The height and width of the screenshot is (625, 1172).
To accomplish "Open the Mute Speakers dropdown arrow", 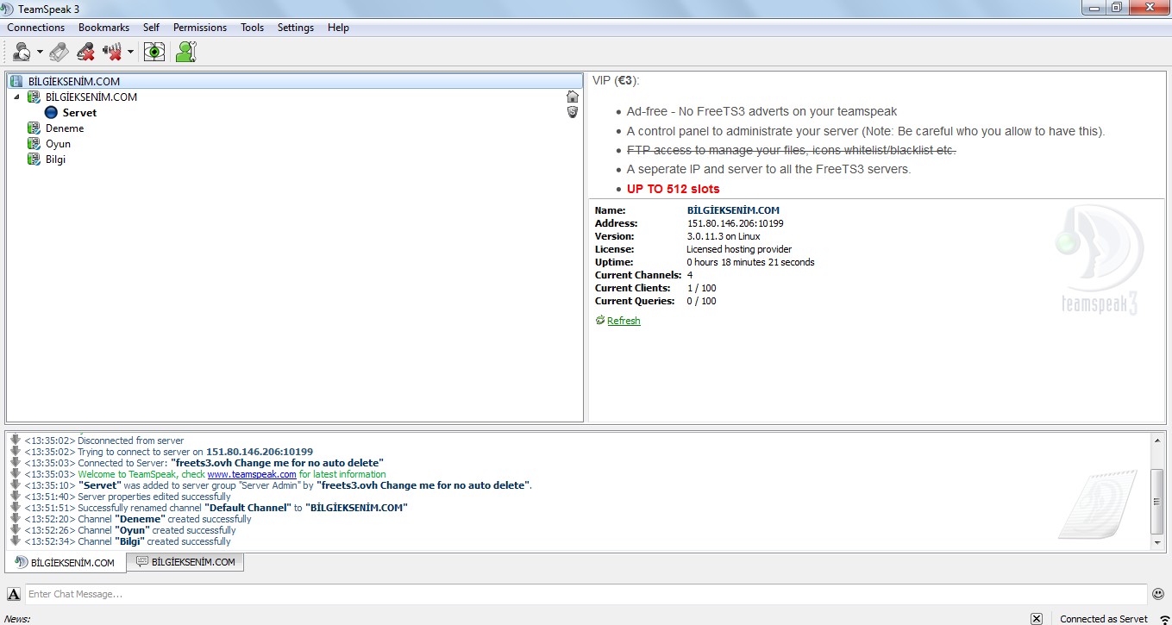I will (130, 53).
